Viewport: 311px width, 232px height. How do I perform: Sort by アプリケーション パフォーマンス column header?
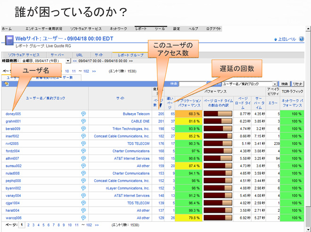tap(189, 103)
